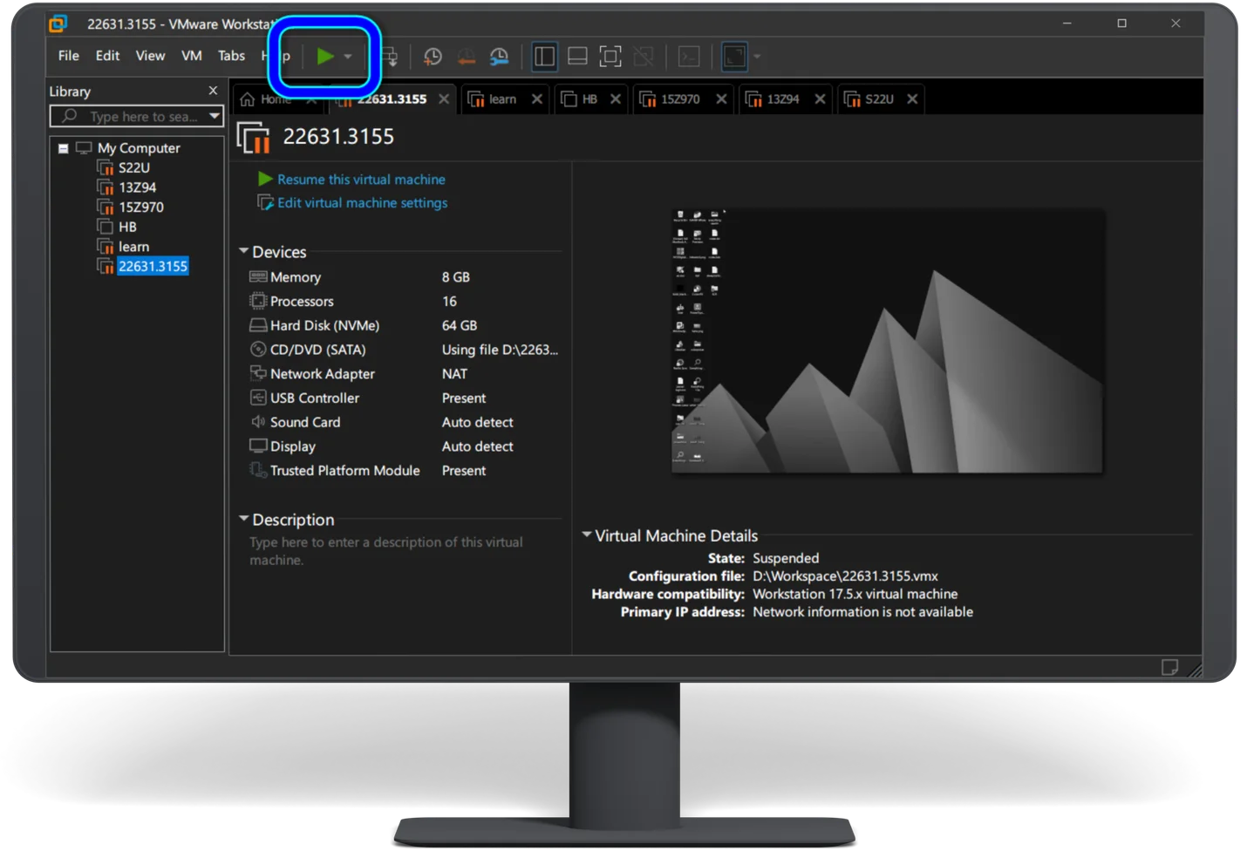Collapse the Devices section

tap(244, 251)
